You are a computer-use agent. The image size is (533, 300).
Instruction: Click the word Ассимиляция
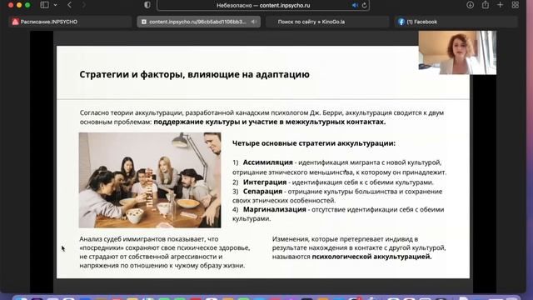pyautogui.click(x=267, y=162)
